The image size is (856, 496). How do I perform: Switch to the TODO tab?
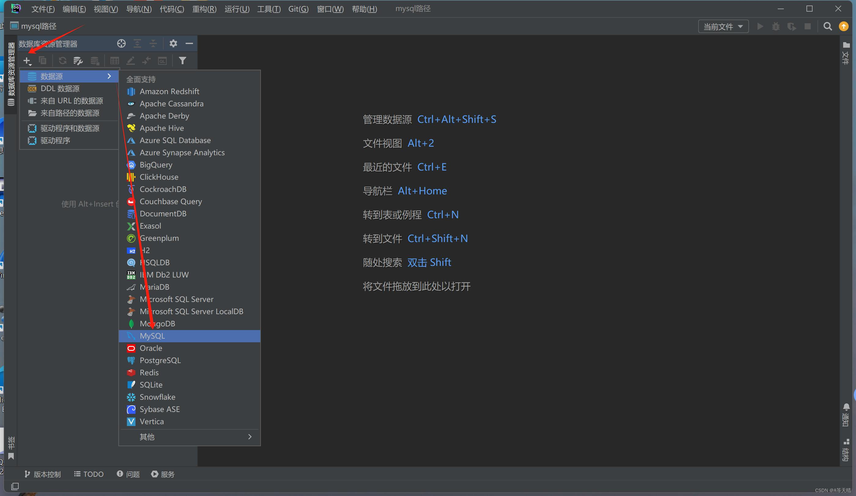[89, 474]
